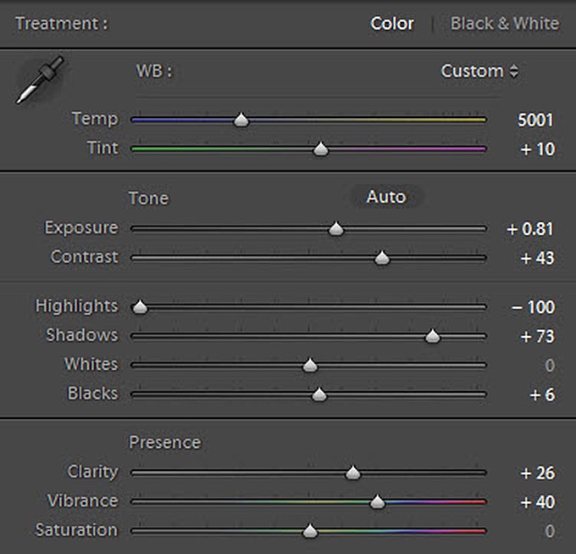The image size is (576, 554).
Task: Grab the Exposure slider knob
Action: coord(336,229)
